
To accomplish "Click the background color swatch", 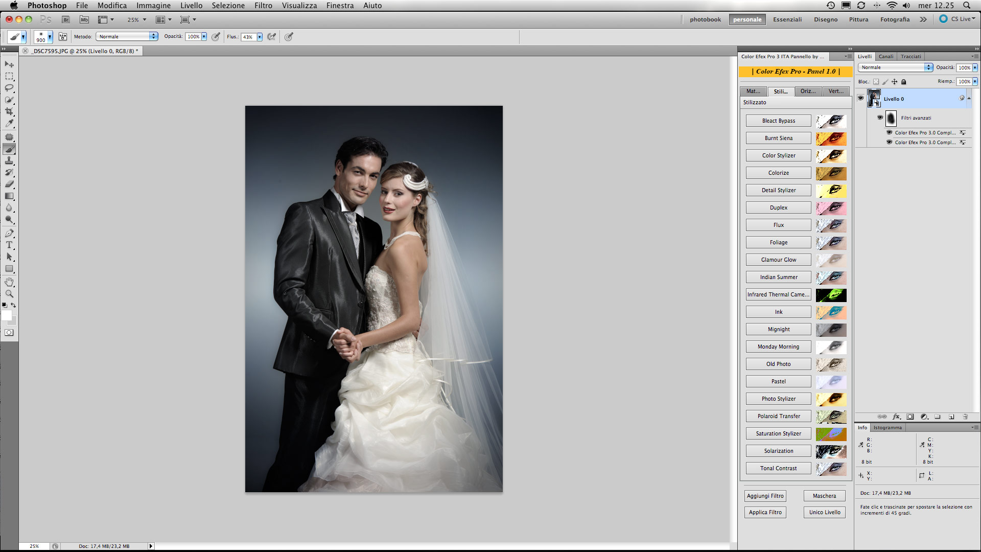I will [14, 322].
